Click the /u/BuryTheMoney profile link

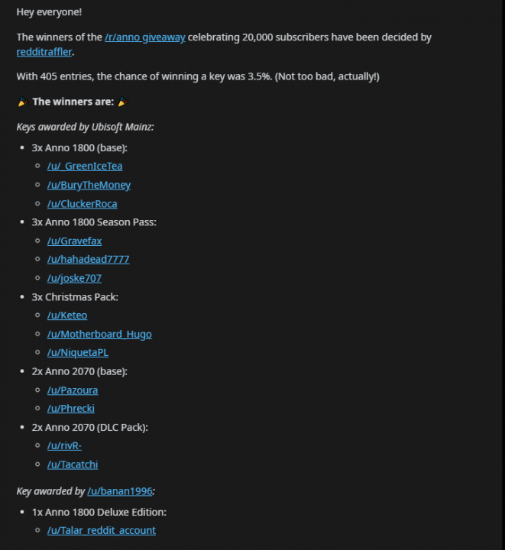click(89, 185)
